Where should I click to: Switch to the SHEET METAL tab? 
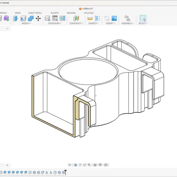[35, 13]
